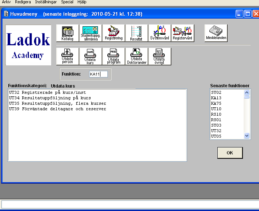Open Studentuppg. allmänna category
259x211 pixels.
tap(91, 33)
